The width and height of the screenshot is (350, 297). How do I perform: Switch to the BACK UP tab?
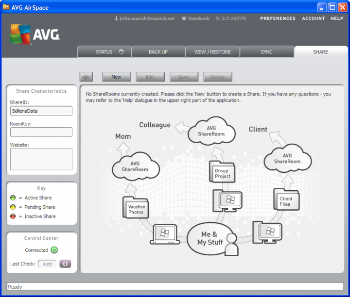pos(158,52)
